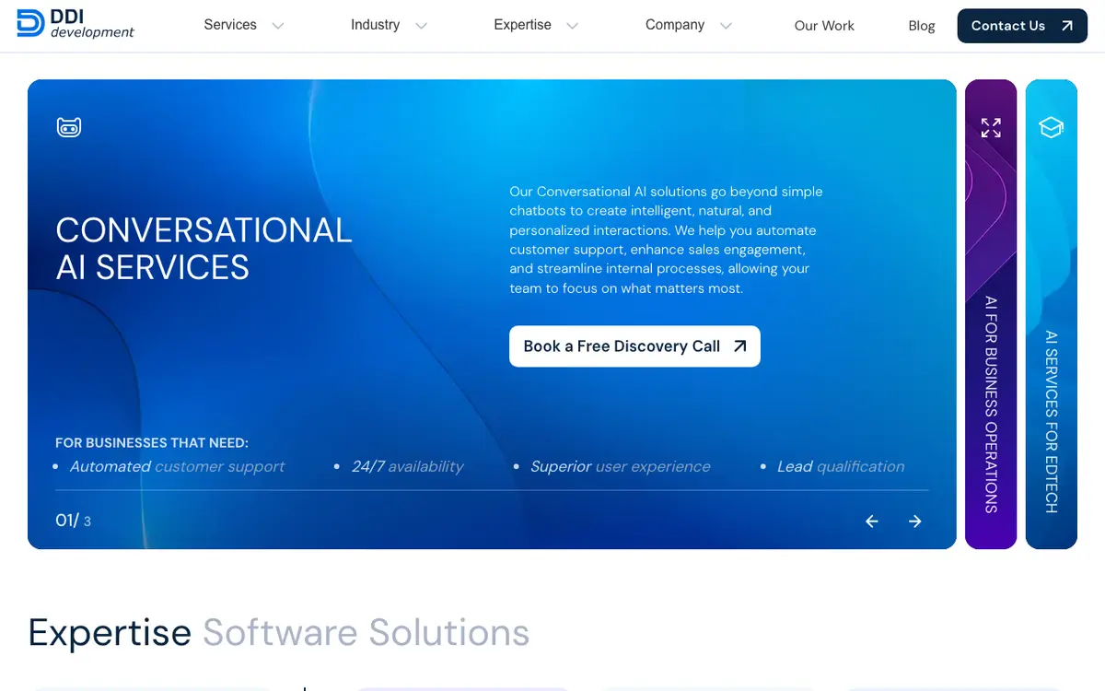Viewport: 1105px width, 691px height.
Task: Open the AI for Business Operations panel
Action: [x=991, y=314]
